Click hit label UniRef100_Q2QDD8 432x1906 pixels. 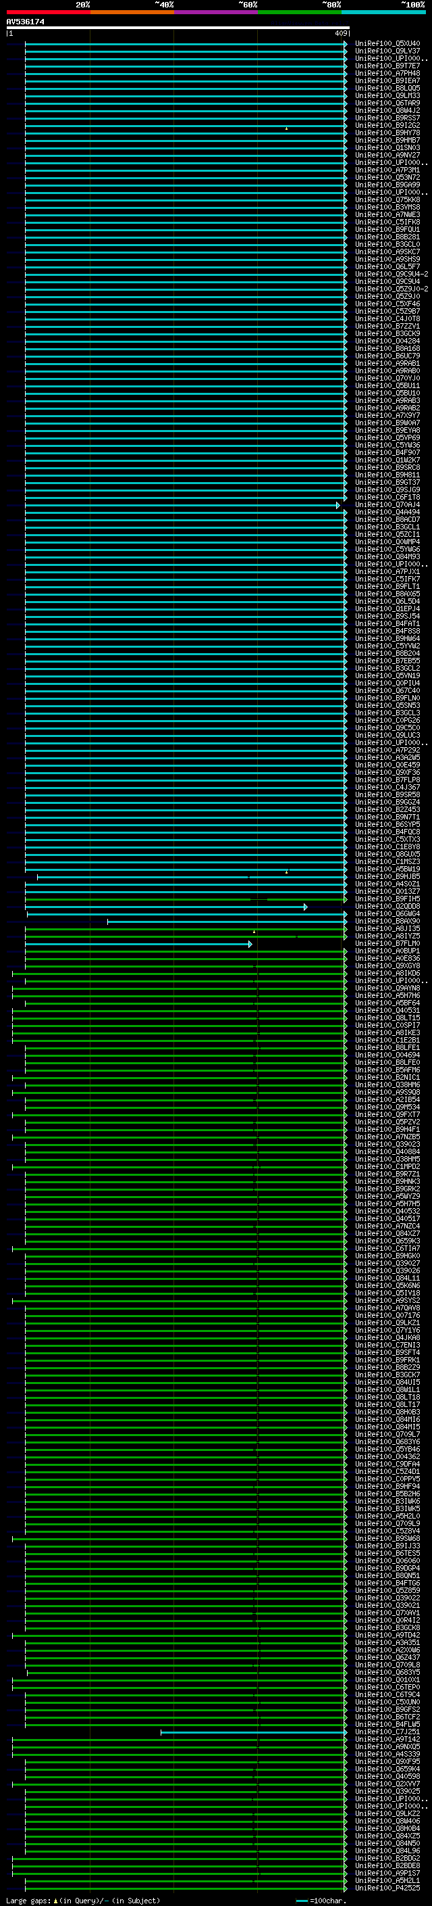click(x=387, y=907)
